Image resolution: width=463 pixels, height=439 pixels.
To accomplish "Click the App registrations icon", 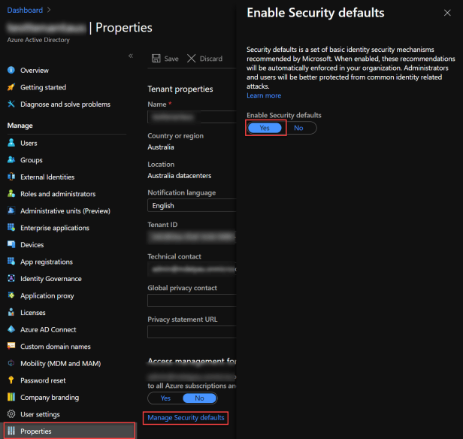I will pyautogui.click(x=11, y=262).
